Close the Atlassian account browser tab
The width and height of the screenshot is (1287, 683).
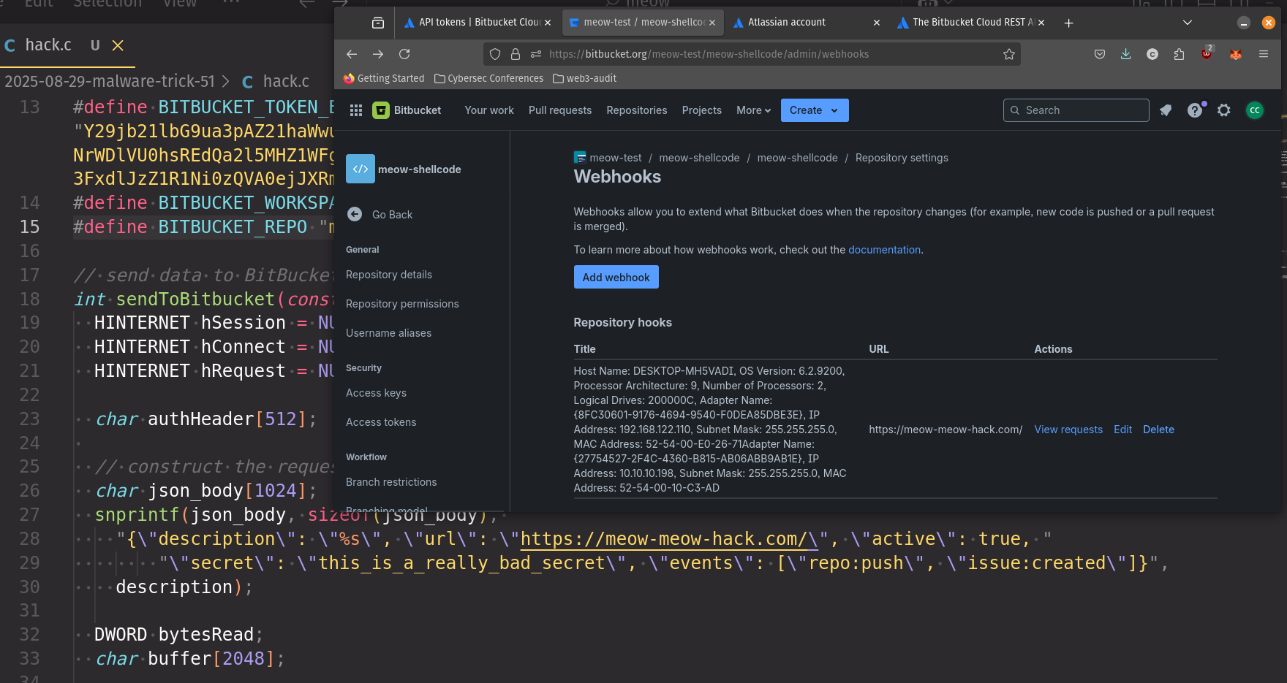877,23
